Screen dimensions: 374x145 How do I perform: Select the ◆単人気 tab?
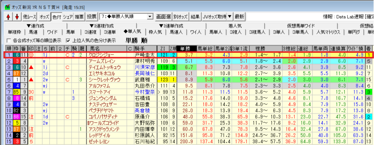coord(132,32)
